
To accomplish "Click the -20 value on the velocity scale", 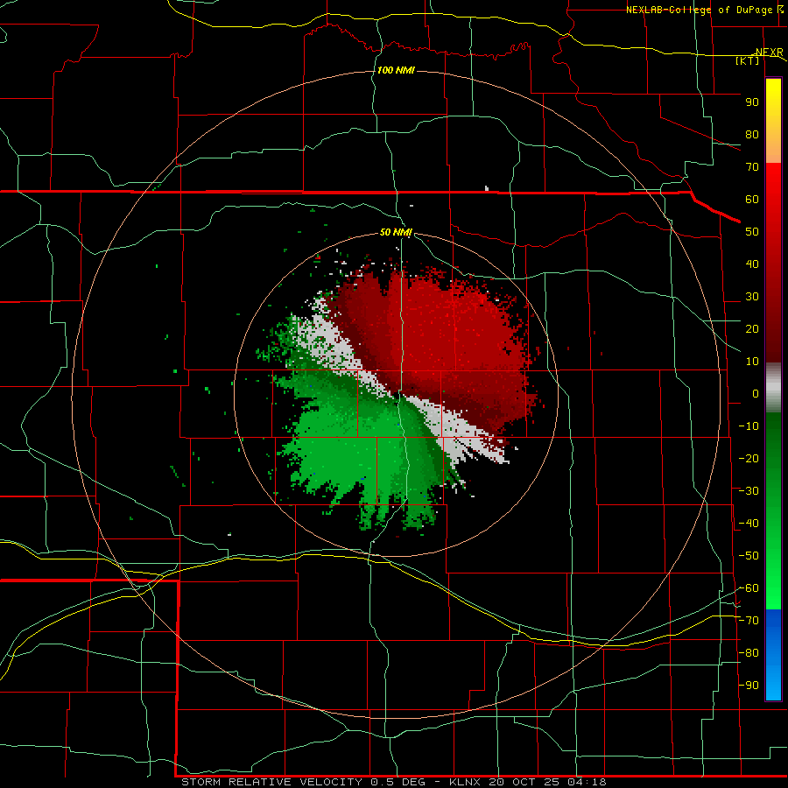I will coord(749,459).
